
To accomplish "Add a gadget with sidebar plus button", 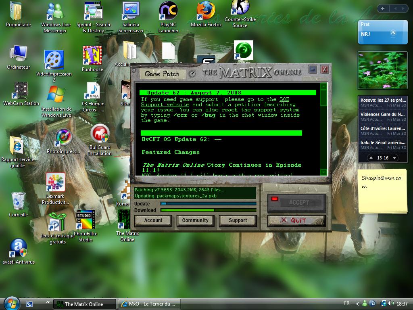I will [383, 8].
